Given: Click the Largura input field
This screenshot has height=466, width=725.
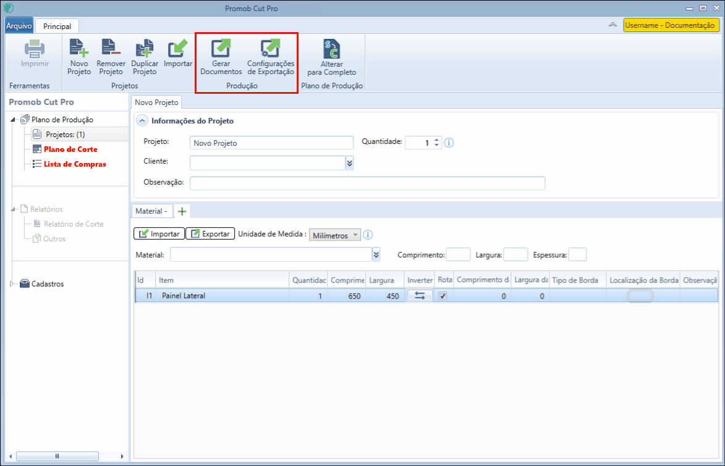Looking at the screenshot, I should tap(515, 254).
